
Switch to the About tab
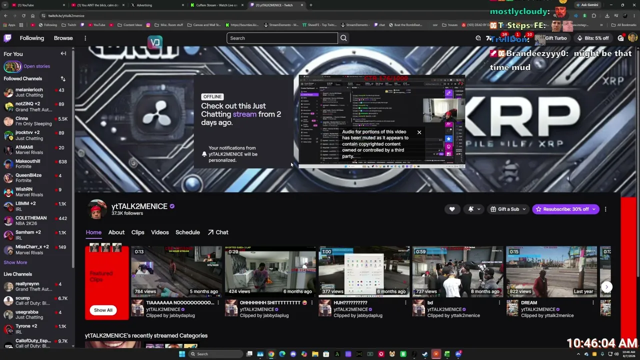pos(116,232)
